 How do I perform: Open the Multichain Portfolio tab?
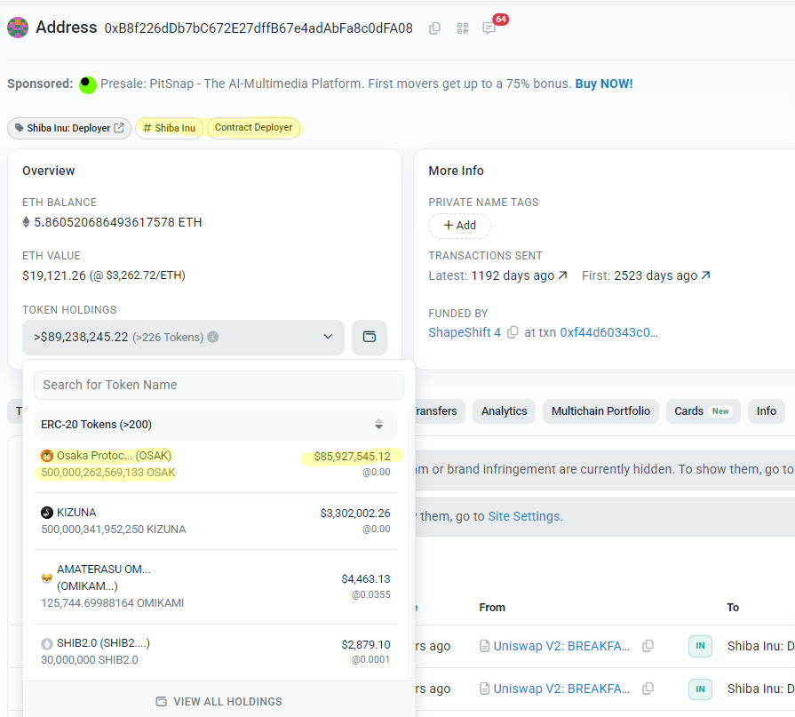(x=600, y=411)
